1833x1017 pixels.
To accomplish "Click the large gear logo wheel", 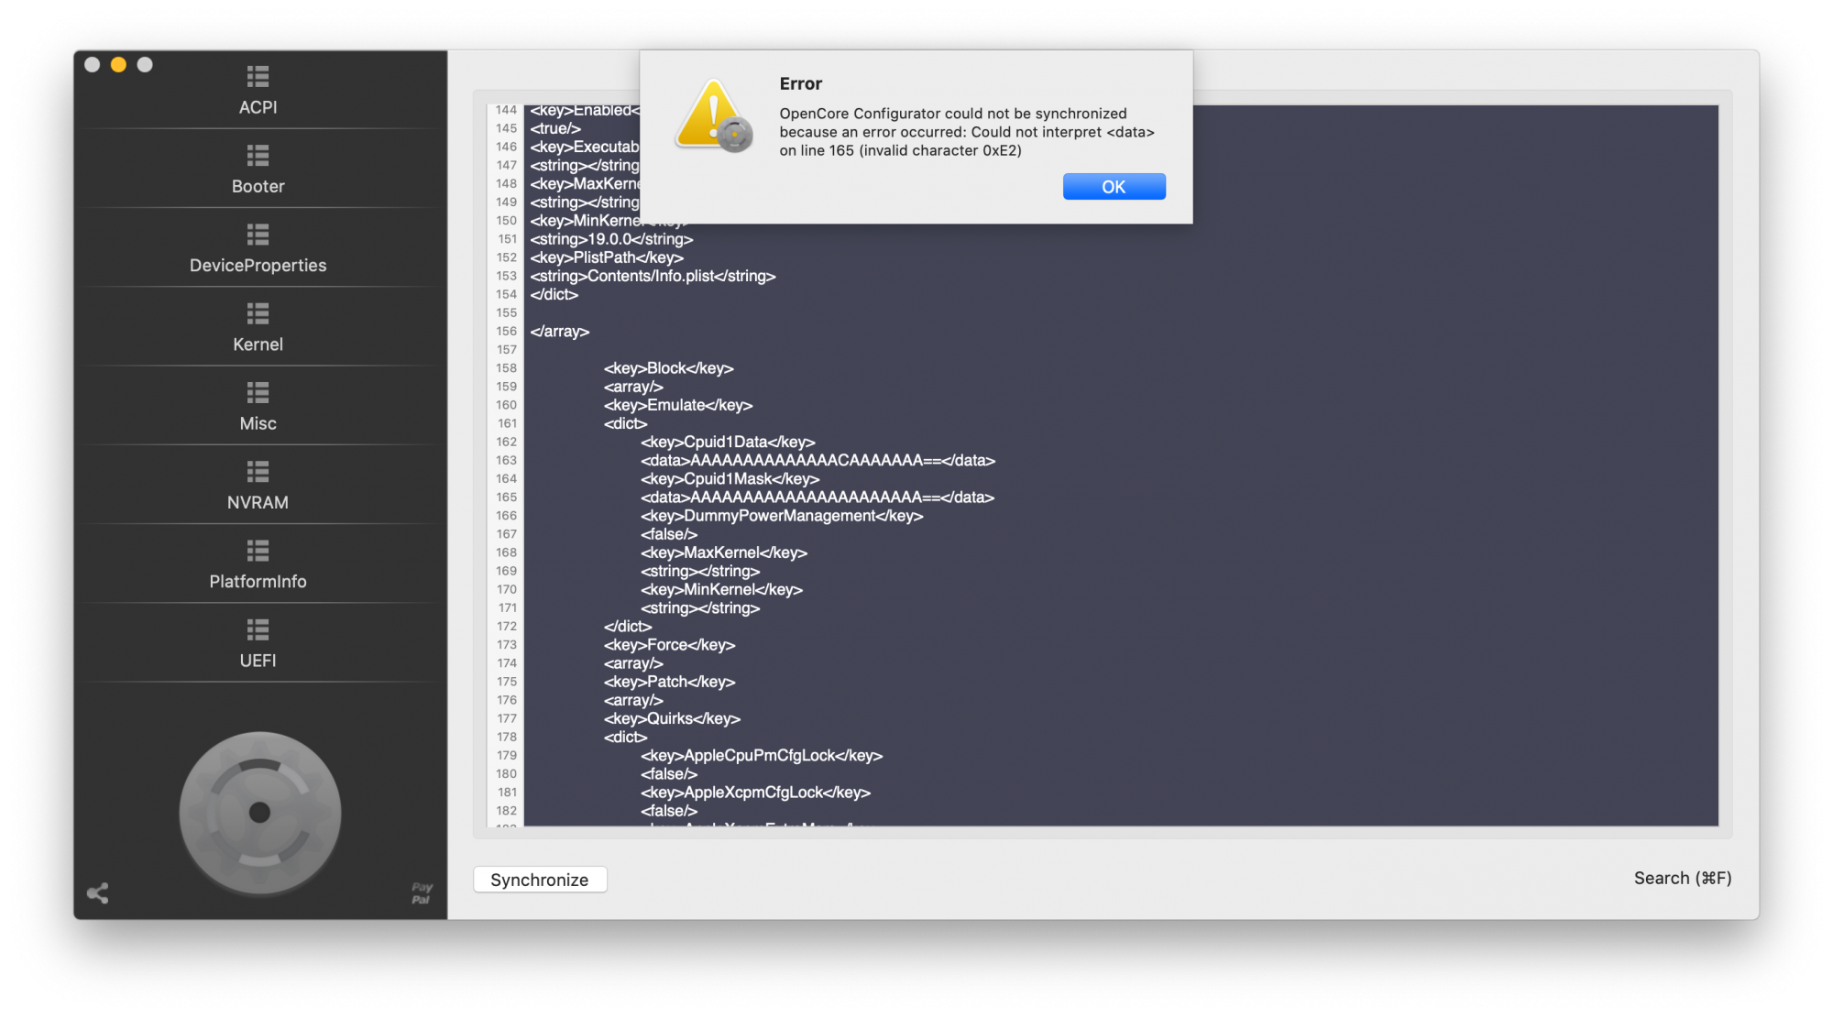I will tap(260, 813).
